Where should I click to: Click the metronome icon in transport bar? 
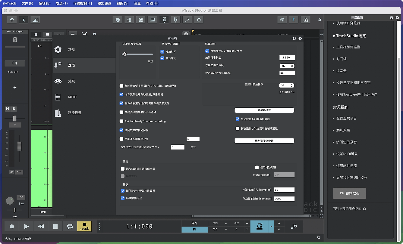[259, 227]
